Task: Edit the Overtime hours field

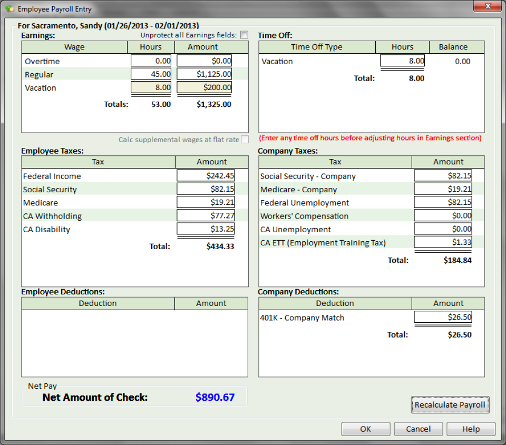Action: pos(150,60)
